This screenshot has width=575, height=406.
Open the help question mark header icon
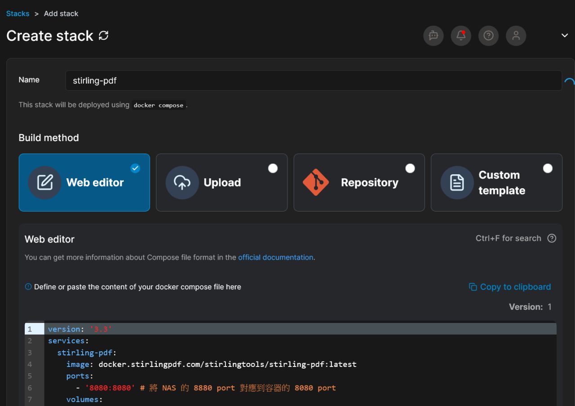pos(488,35)
